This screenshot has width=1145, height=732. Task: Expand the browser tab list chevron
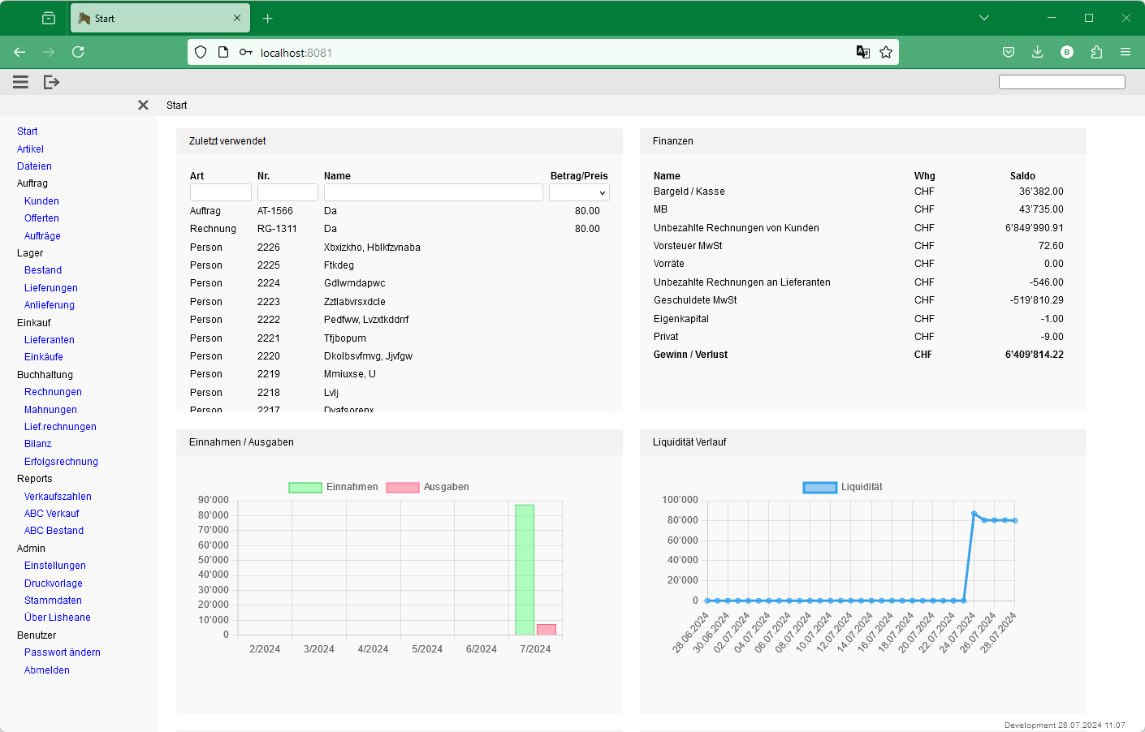click(984, 18)
